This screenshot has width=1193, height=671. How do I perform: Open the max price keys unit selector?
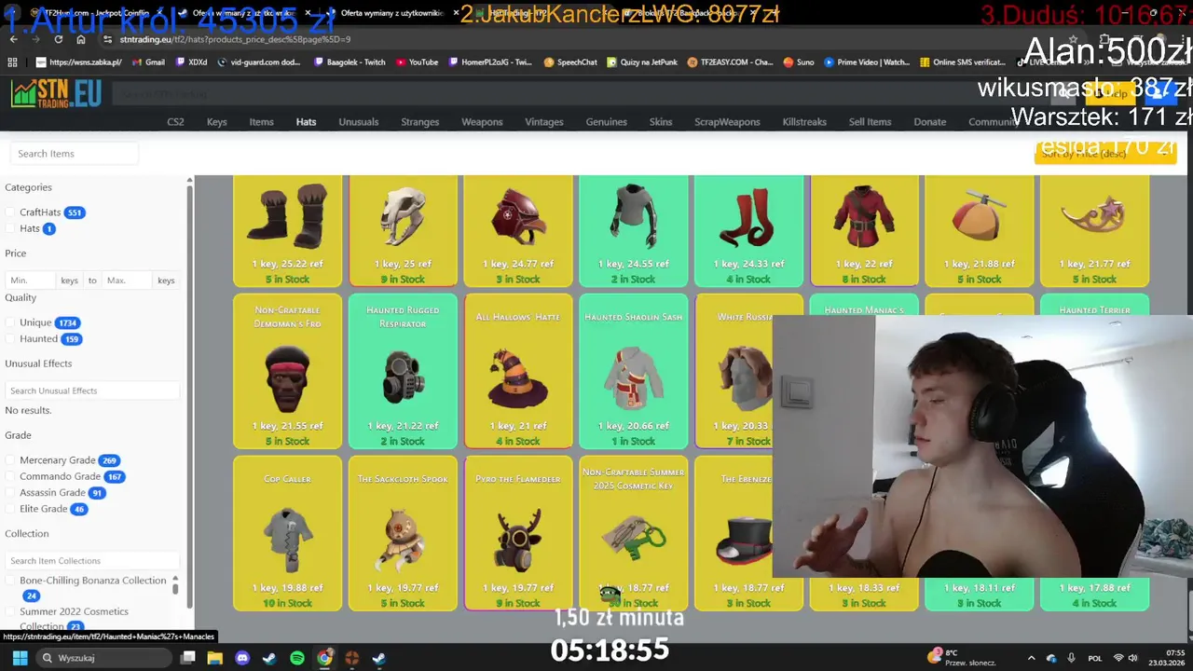click(x=166, y=281)
